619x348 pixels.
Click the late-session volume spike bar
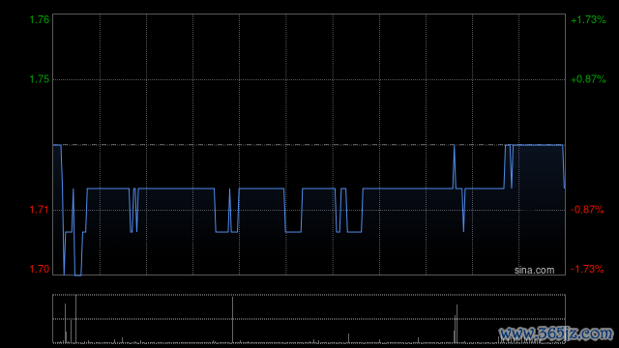(457, 324)
